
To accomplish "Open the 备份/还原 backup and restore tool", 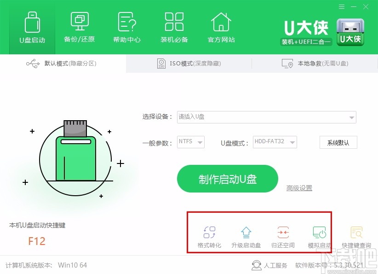I will (79, 28).
